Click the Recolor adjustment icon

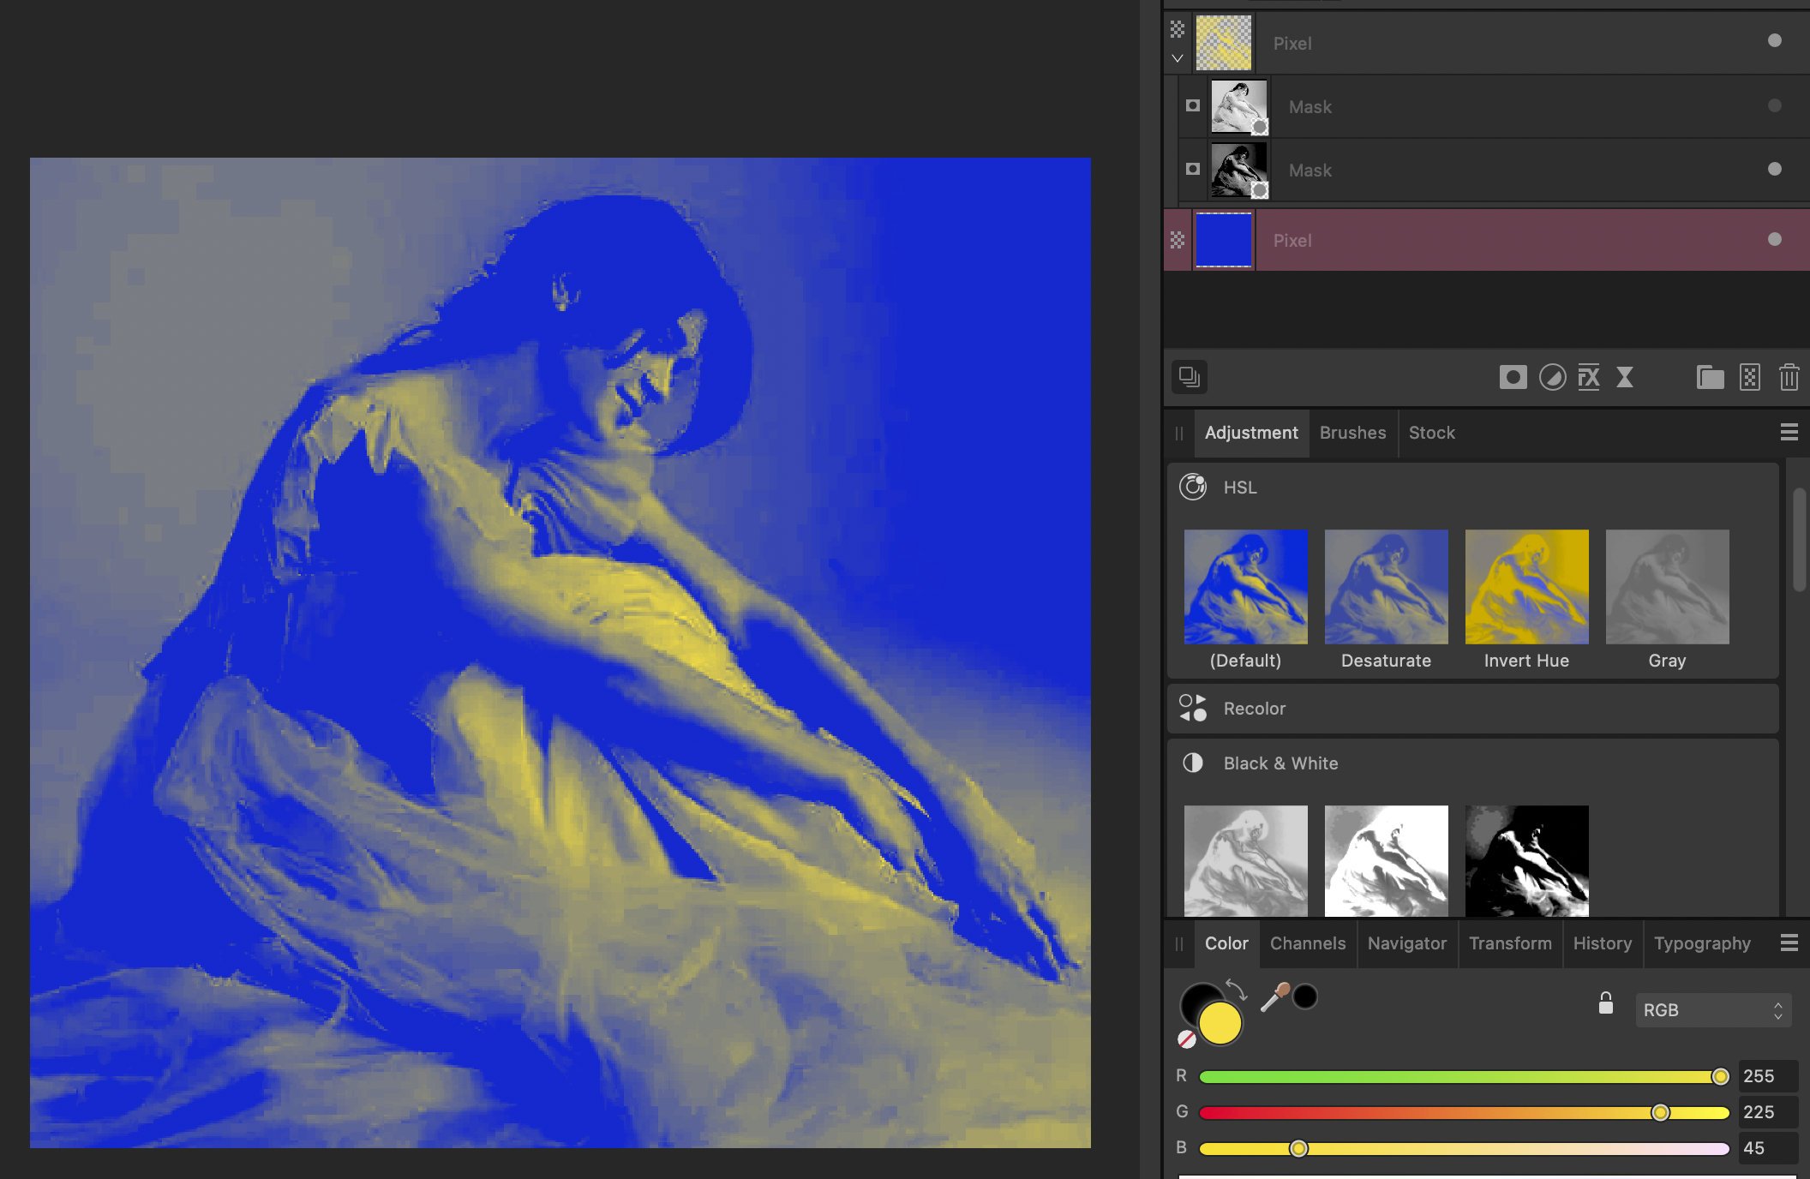[1193, 708]
